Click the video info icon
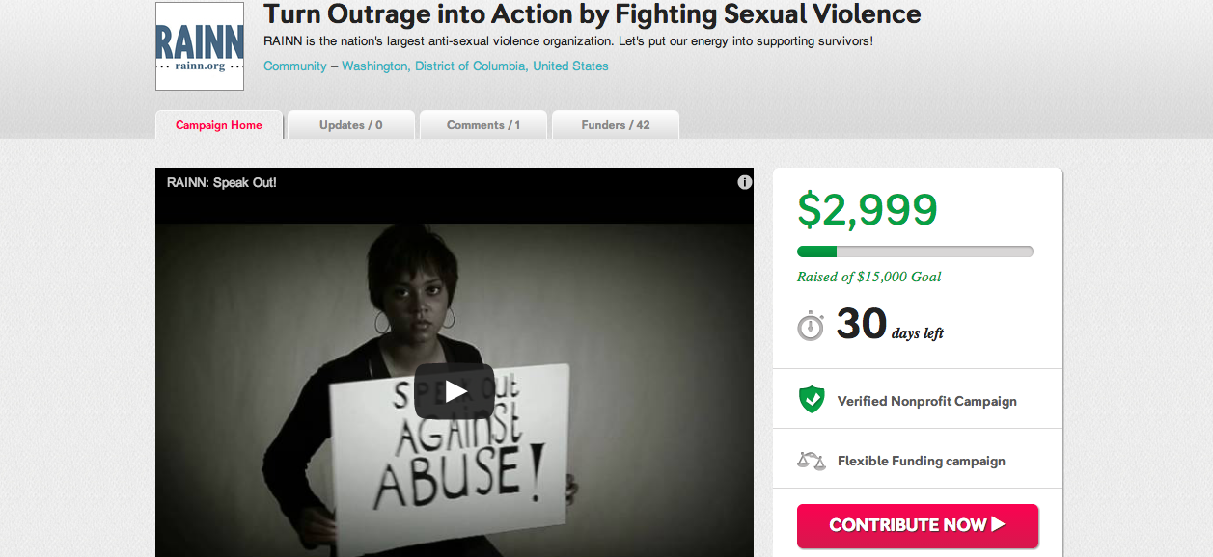 point(745,182)
